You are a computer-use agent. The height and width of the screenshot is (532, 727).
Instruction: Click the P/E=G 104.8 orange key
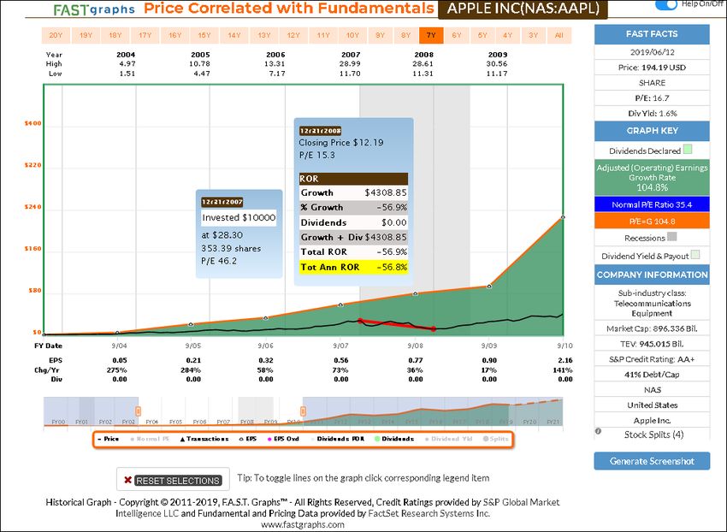point(652,222)
